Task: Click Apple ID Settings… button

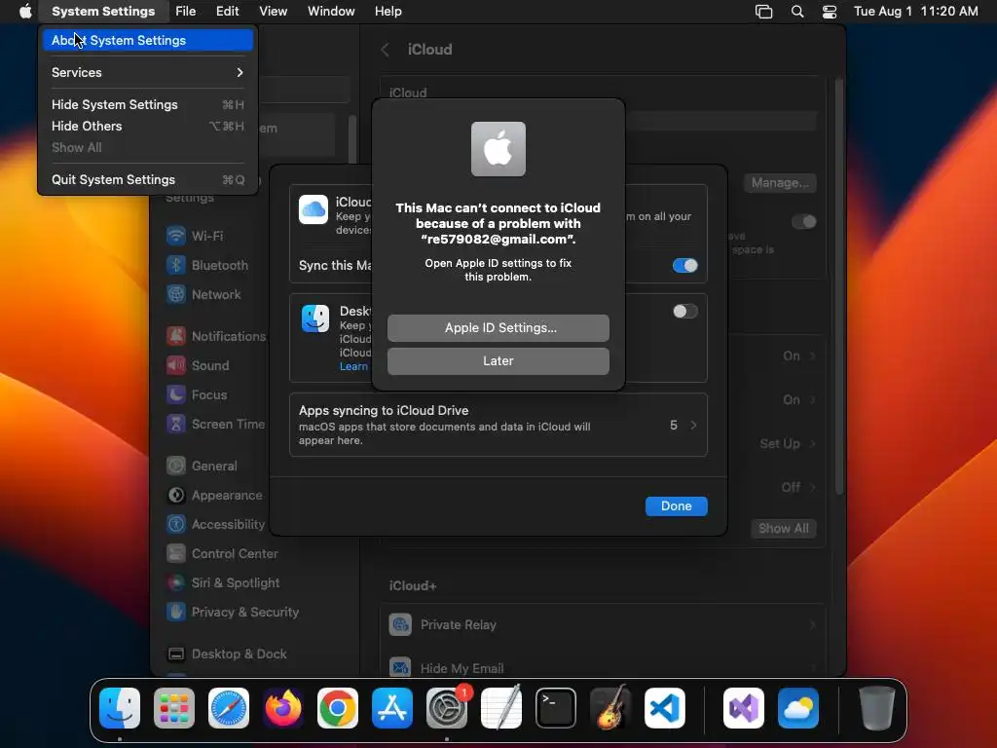Action: (x=498, y=328)
